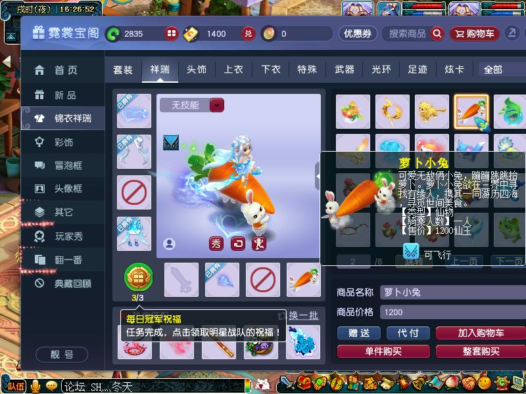Viewport: 526px width, 394px height.
Task: Click the carrot rabbit mount slot
Action: 304,280
